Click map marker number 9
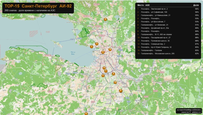This screenshot has height=115, width=203. (121, 91)
